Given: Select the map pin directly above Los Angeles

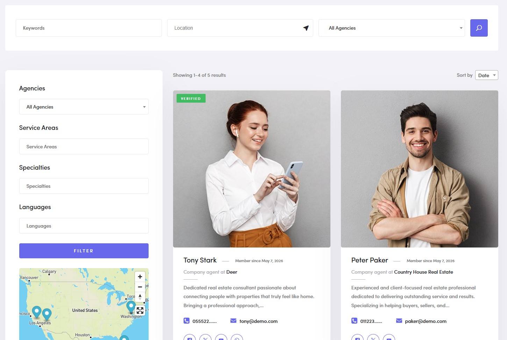Looking at the screenshot, I should coord(47,314).
